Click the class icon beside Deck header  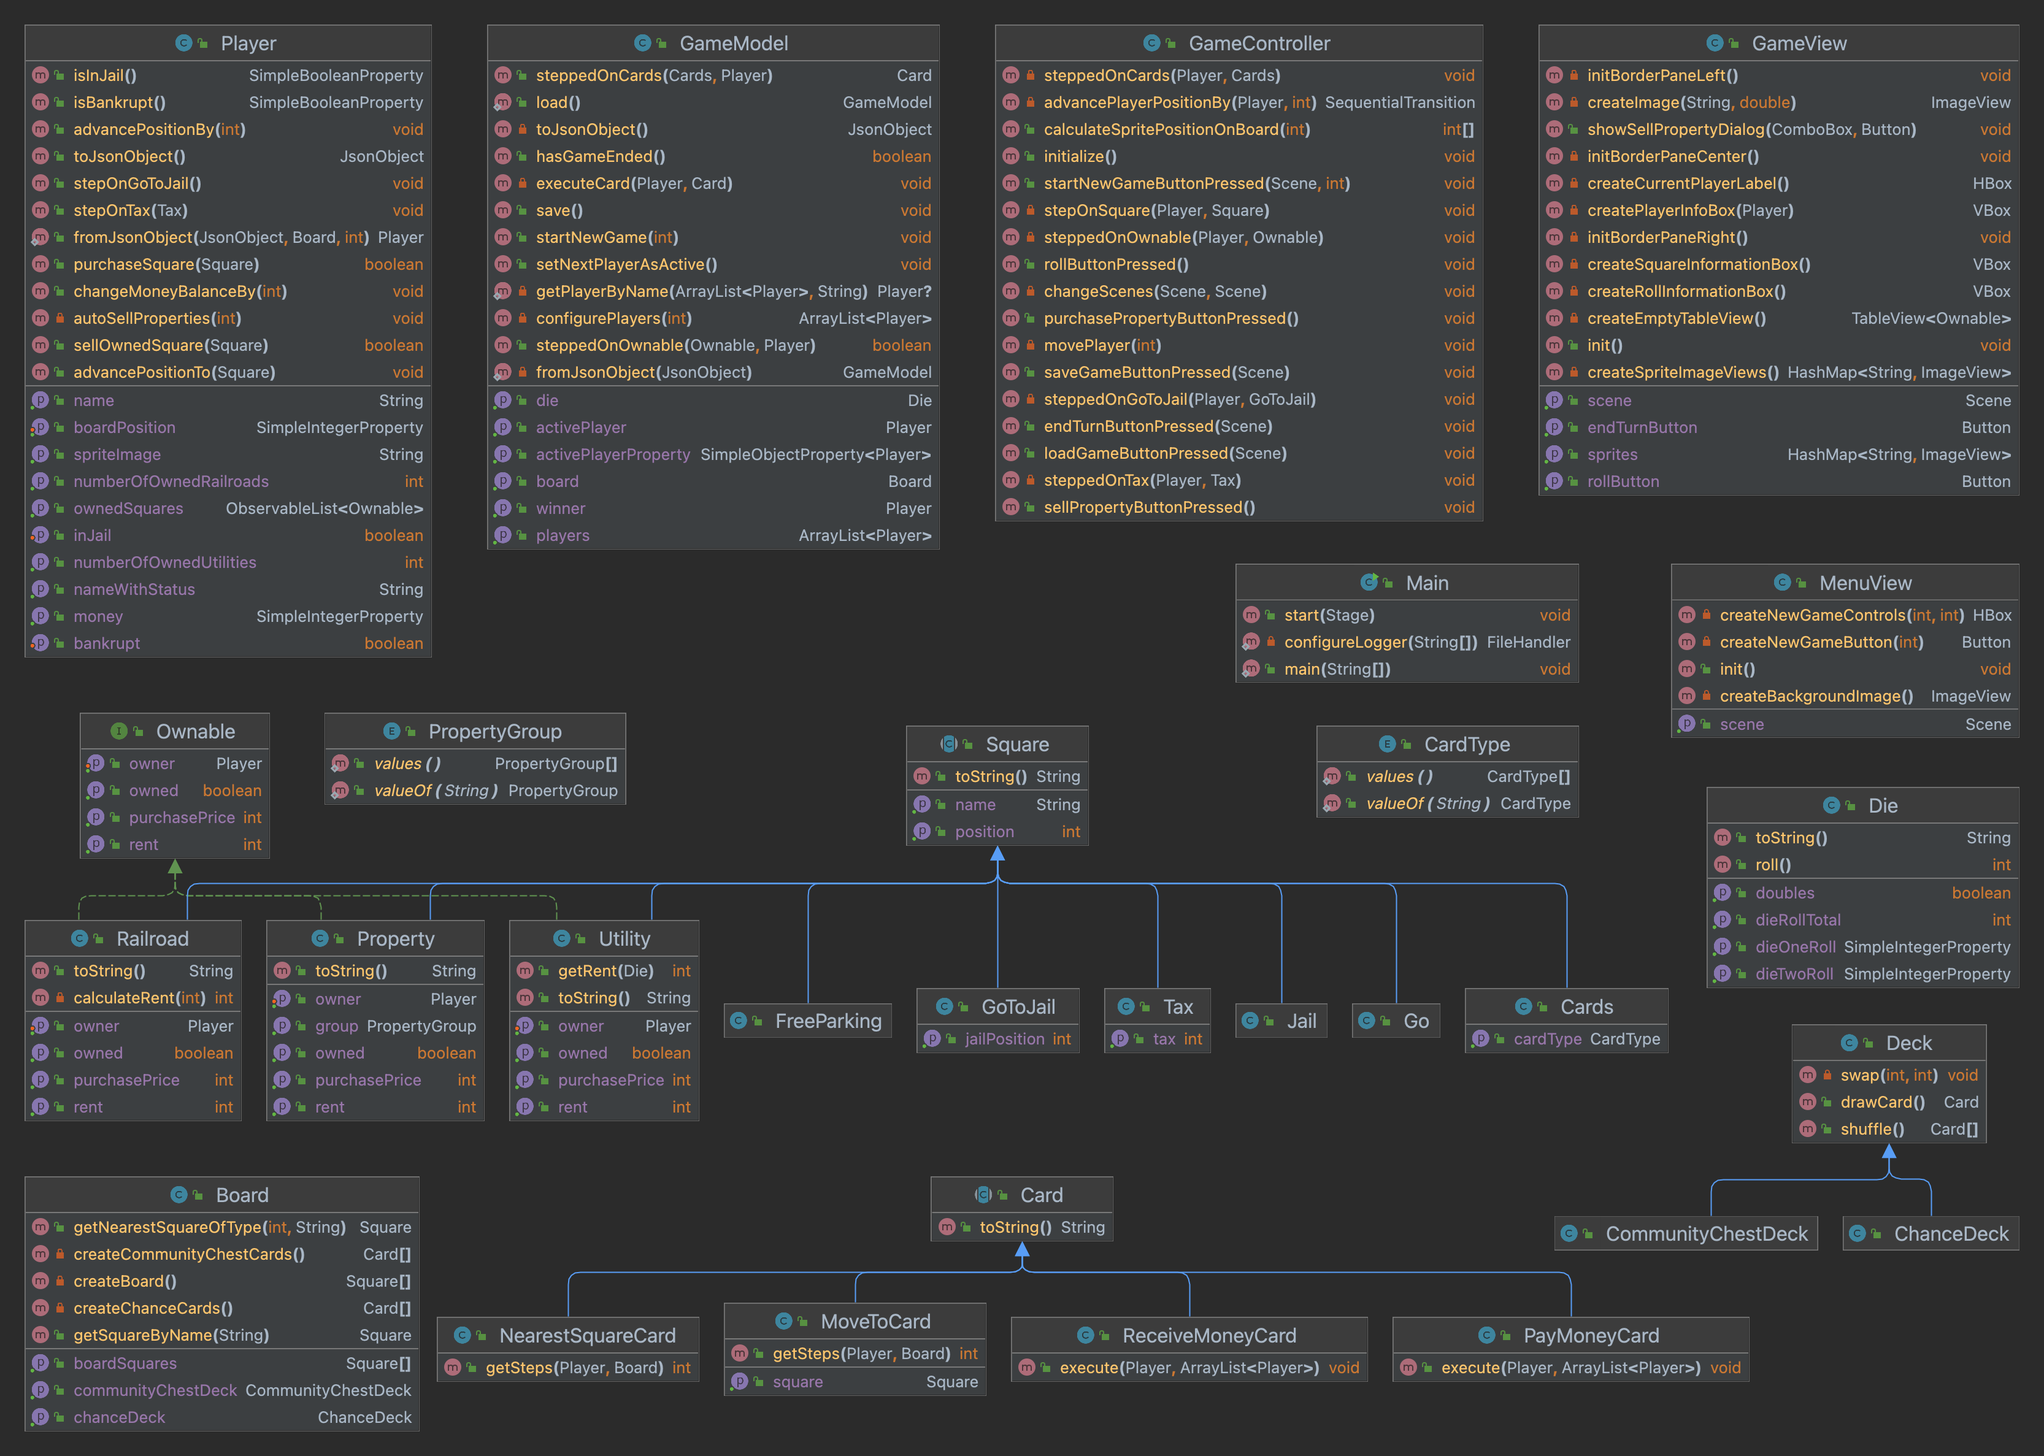pos(1850,1043)
